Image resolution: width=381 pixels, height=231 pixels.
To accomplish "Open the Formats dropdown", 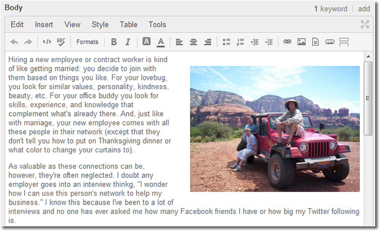I will coord(87,42).
